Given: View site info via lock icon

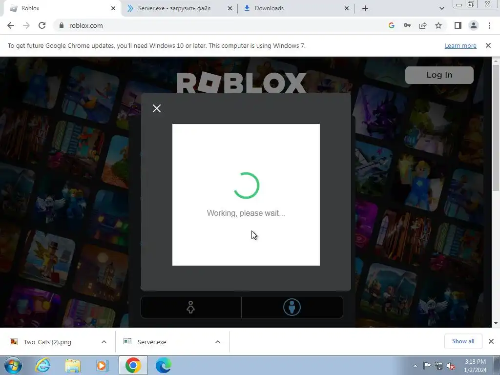Looking at the screenshot, I should [62, 25].
